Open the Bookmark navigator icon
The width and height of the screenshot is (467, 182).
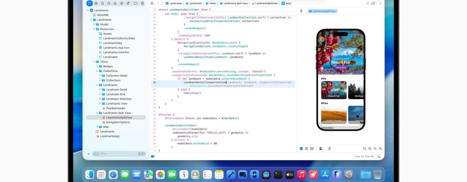(102, 3)
